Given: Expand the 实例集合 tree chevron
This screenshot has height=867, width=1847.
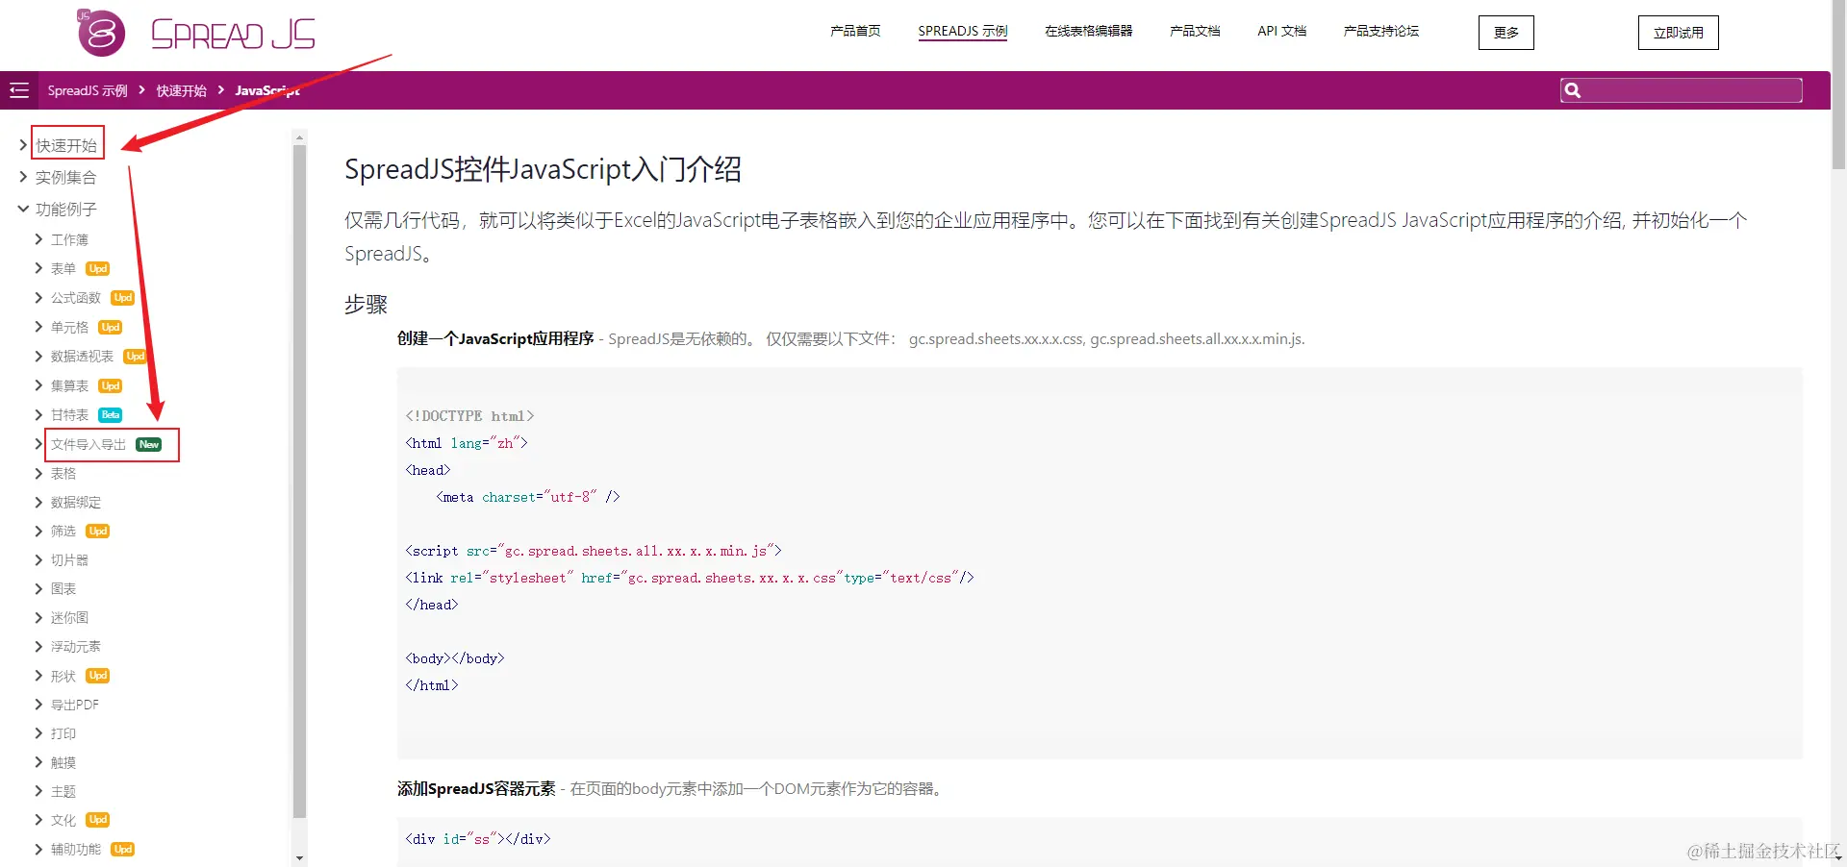Looking at the screenshot, I should tap(23, 177).
